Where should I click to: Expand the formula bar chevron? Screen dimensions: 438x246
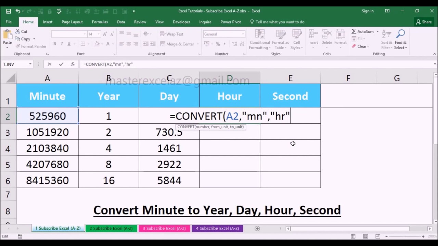click(435, 64)
